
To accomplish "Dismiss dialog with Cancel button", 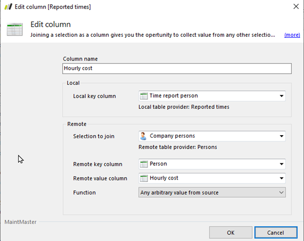I will pyautogui.click(x=276, y=232).
